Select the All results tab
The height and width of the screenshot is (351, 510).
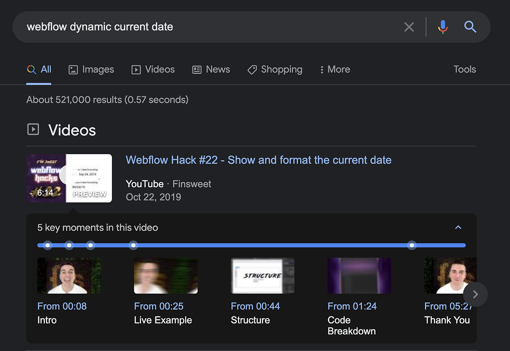(39, 69)
